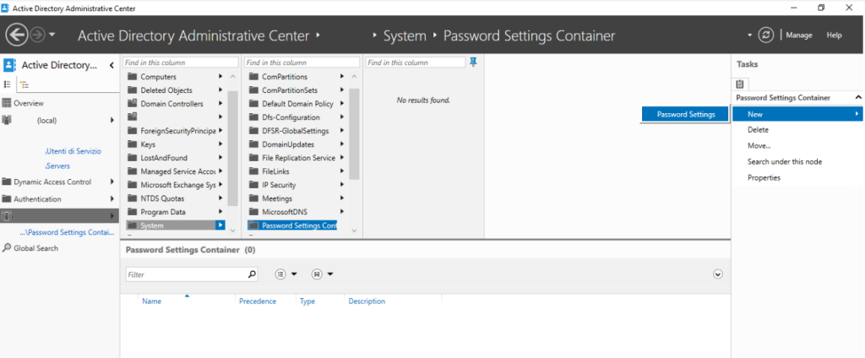Click Default Domain Policy folder icon
The height and width of the screenshot is (358, 865).
tap(253, 104)
